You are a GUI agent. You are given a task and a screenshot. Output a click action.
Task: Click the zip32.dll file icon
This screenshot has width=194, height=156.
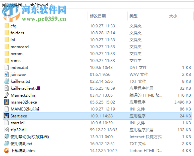click(x=7, y=130)
